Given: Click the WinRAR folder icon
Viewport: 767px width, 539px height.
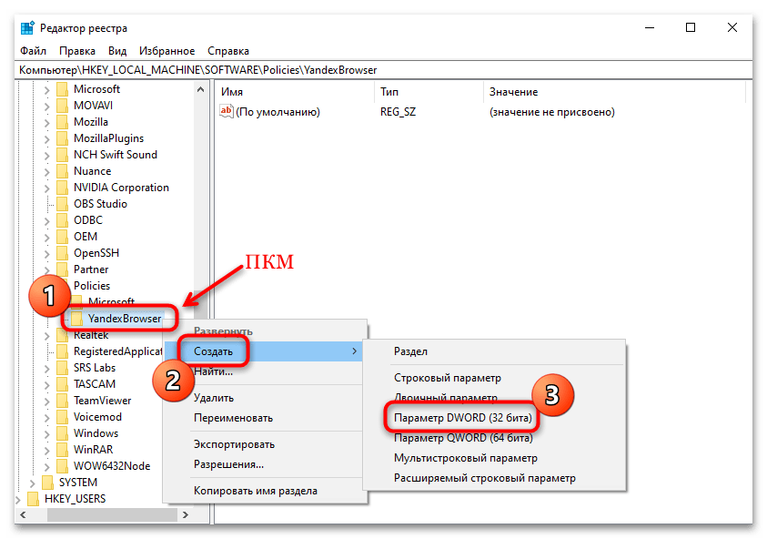Looking at the screenshot, I should [x=62, y=450].
